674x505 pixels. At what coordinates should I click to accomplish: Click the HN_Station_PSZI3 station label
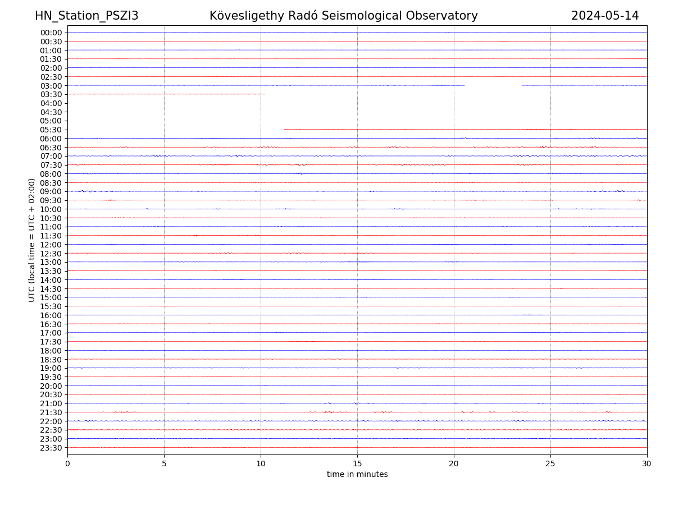pyautogui.click(x=86, y=16)
